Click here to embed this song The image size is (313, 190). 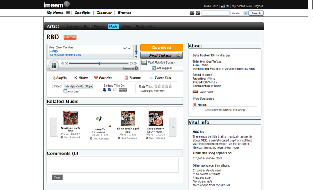pos(225,110)
